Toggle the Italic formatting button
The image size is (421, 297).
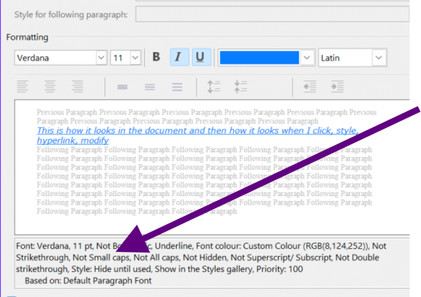point(179,57)
